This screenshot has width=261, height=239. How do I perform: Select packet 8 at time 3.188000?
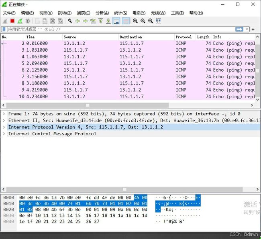(x=128, y=83)
